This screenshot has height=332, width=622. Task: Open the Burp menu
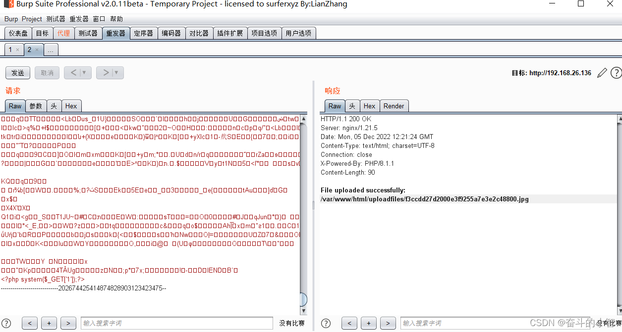(x=11, y=19)
